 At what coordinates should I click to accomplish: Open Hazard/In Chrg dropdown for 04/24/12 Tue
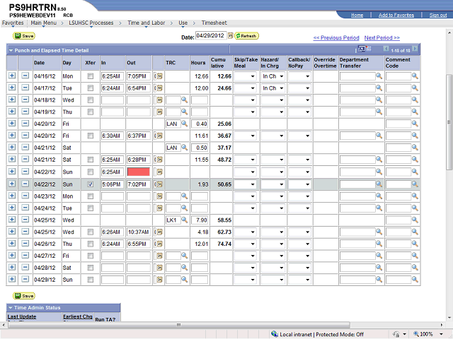point(273,208)
